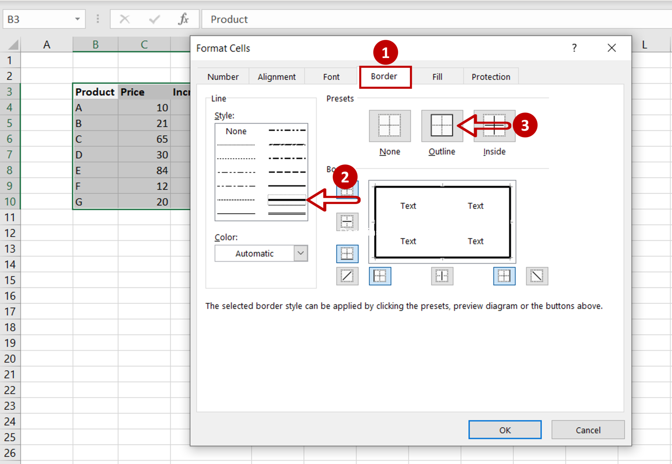The height and width of the screenshot is (464, 672).
Task: Toggle the inside horizontal border button
Action: pos(347,222)
